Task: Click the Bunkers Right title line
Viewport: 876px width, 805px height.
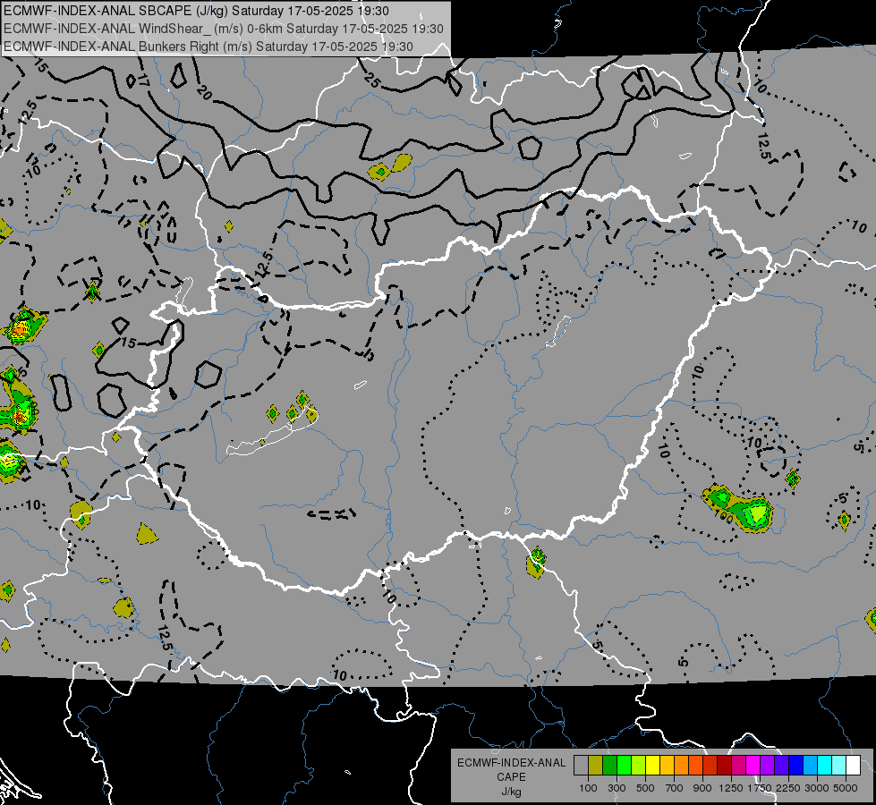Action: pyautogui.click(x=208, y=47)
